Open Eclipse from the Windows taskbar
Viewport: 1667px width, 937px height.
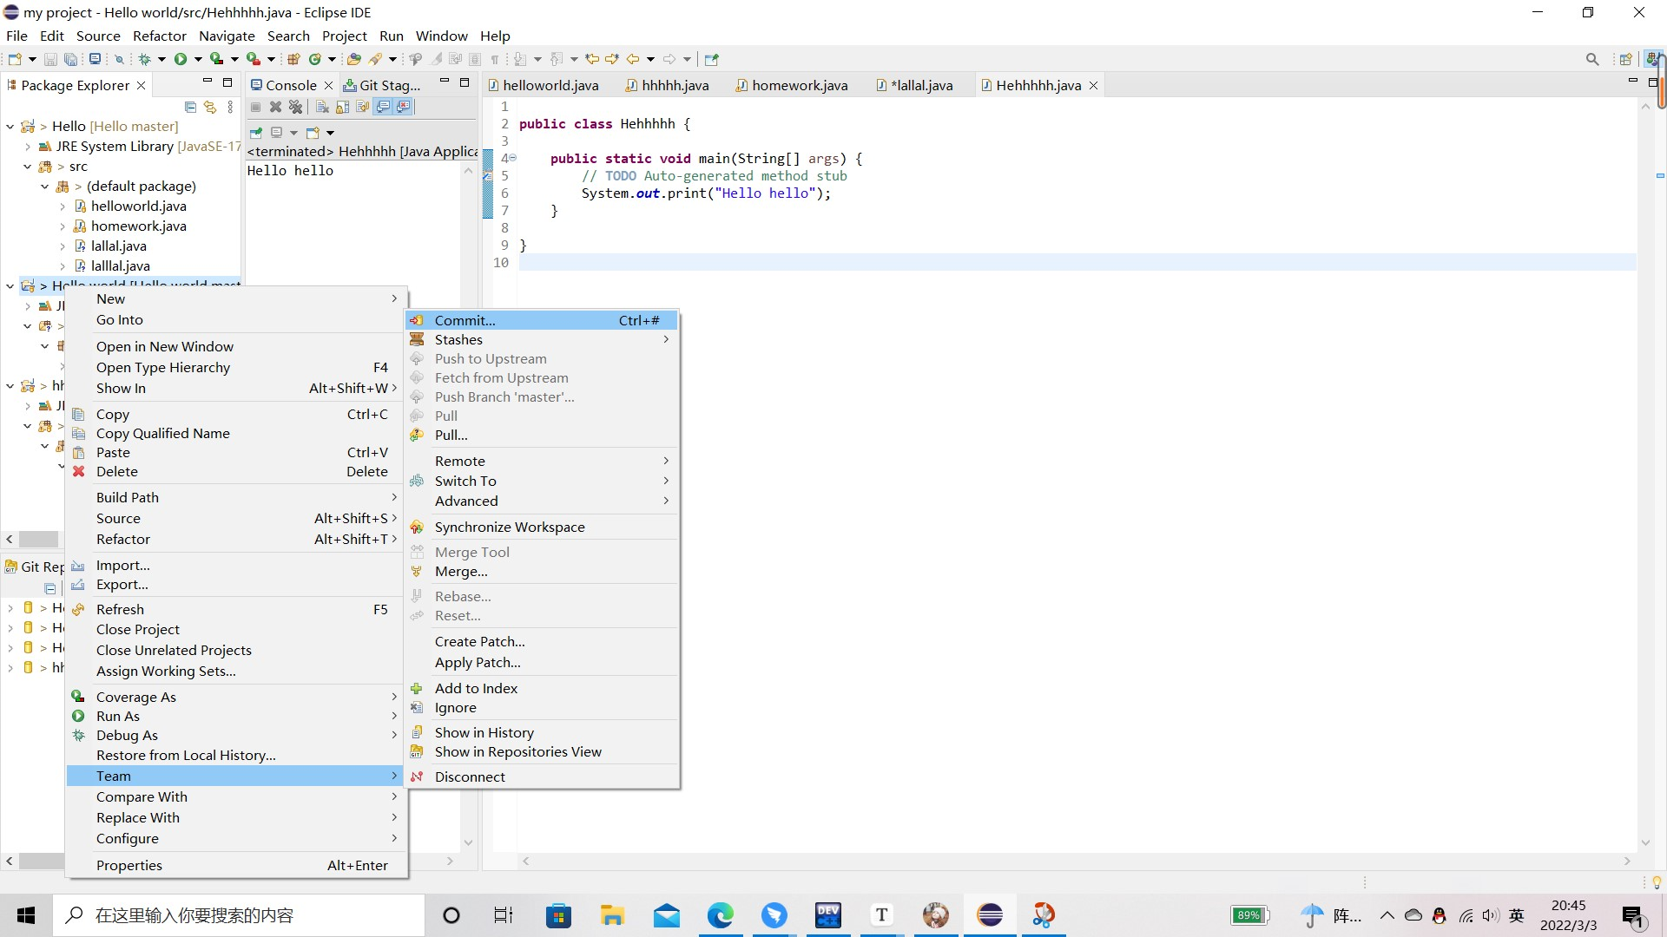[x=990, y=914]
